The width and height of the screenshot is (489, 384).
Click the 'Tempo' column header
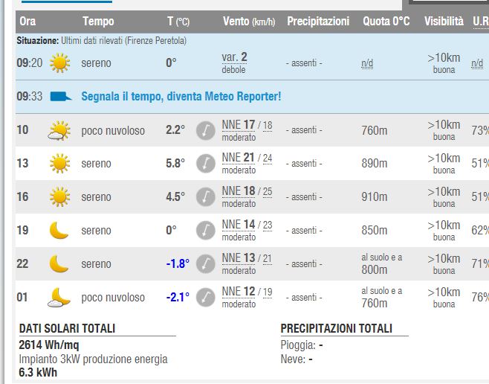[98, 22]
